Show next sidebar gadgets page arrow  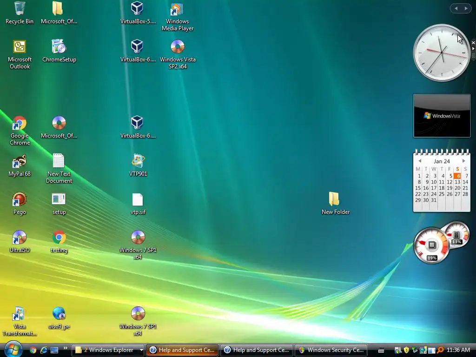coord(466,8)
